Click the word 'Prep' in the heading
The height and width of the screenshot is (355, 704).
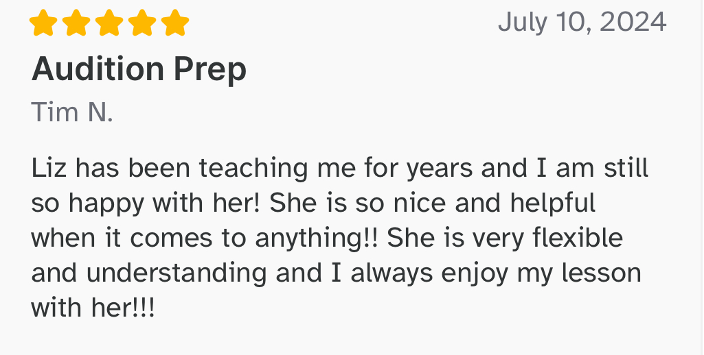(210, 71)
